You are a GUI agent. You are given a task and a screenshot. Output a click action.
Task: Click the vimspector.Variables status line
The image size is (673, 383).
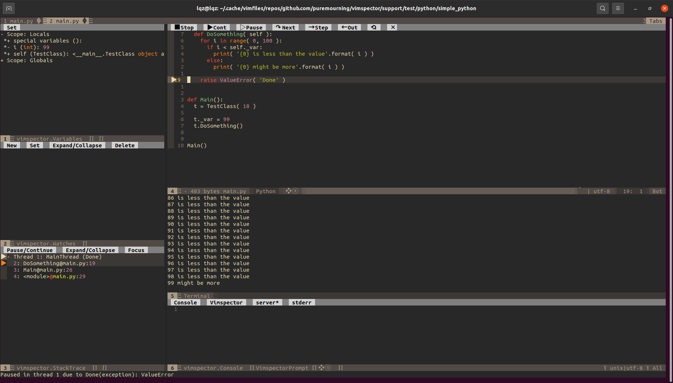pyautogui.click(x=82, y=139)
